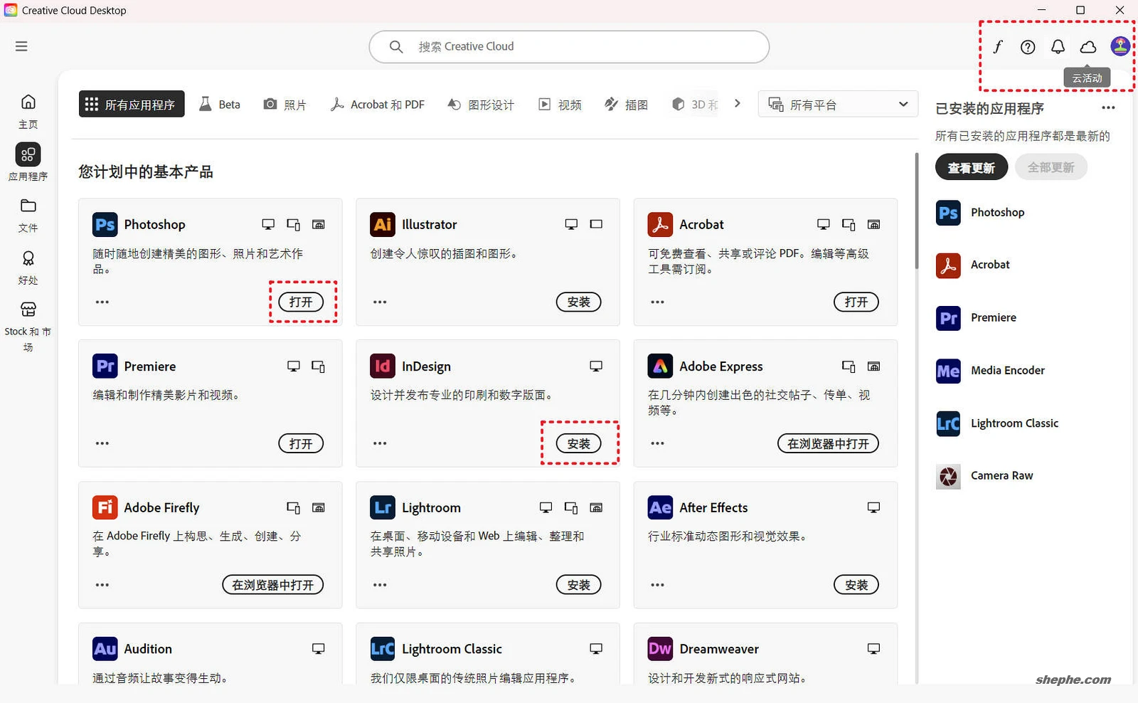
Task: Open the fonts f icon
Action: [997, 47]
